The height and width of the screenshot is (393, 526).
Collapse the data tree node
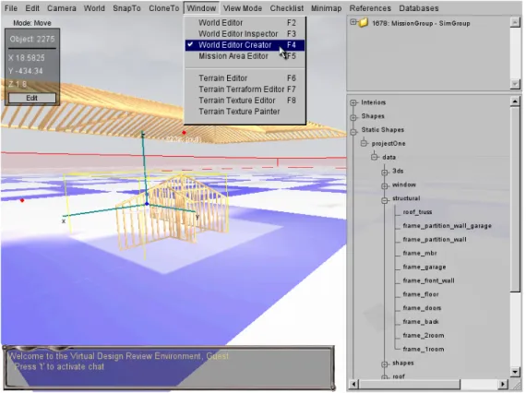click(375, 157)
